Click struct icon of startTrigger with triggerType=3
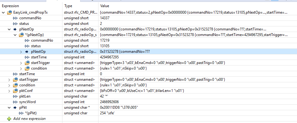This screenshot has height=123, width=297. [x=27, y=63]
